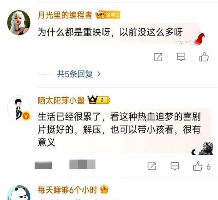Tap the orange V verification badge

point(26,116)
